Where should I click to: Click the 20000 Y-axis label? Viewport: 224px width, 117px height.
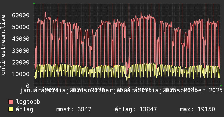click(21, 62)
